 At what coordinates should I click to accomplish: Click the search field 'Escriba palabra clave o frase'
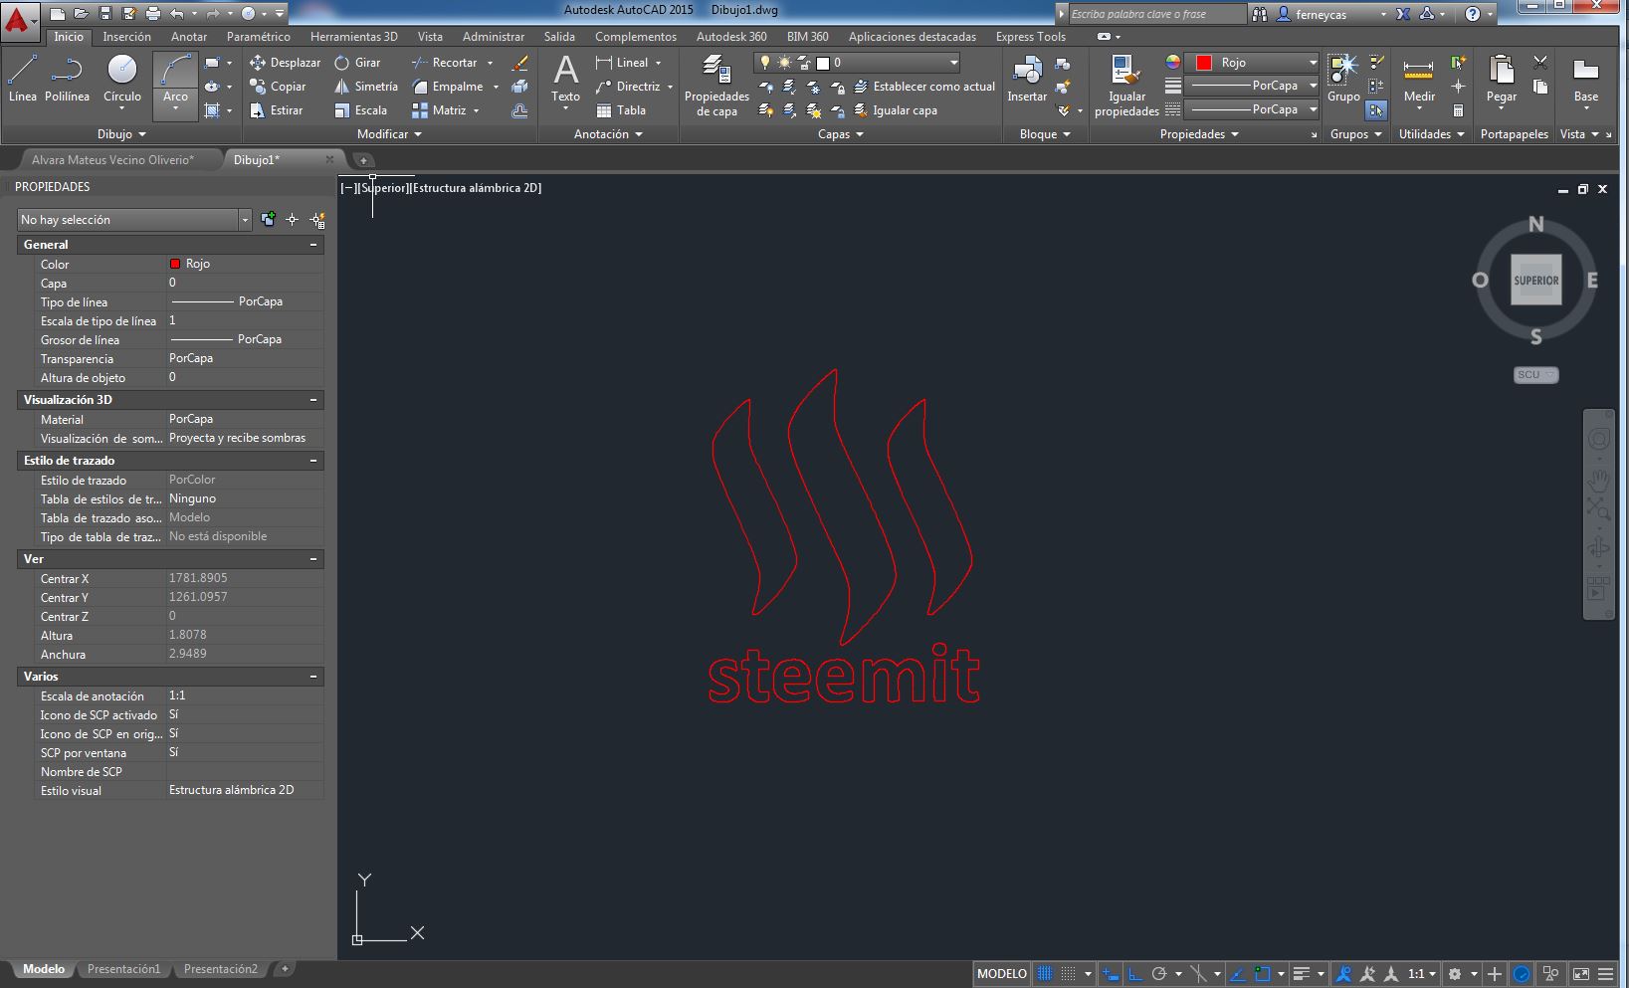point(1156,14)
